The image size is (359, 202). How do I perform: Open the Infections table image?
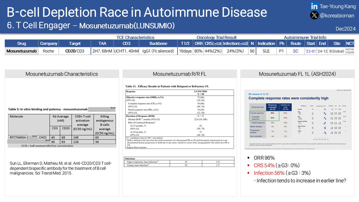coord(180,162)
